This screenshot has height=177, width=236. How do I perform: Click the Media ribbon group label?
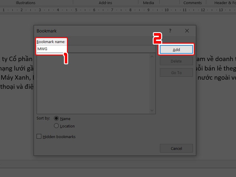point(148,3)
